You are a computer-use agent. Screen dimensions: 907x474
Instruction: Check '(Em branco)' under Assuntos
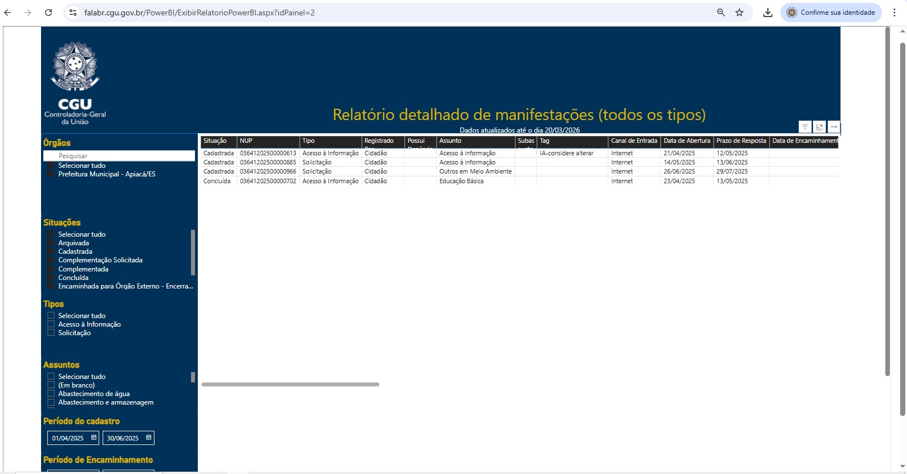click(51, 385)
